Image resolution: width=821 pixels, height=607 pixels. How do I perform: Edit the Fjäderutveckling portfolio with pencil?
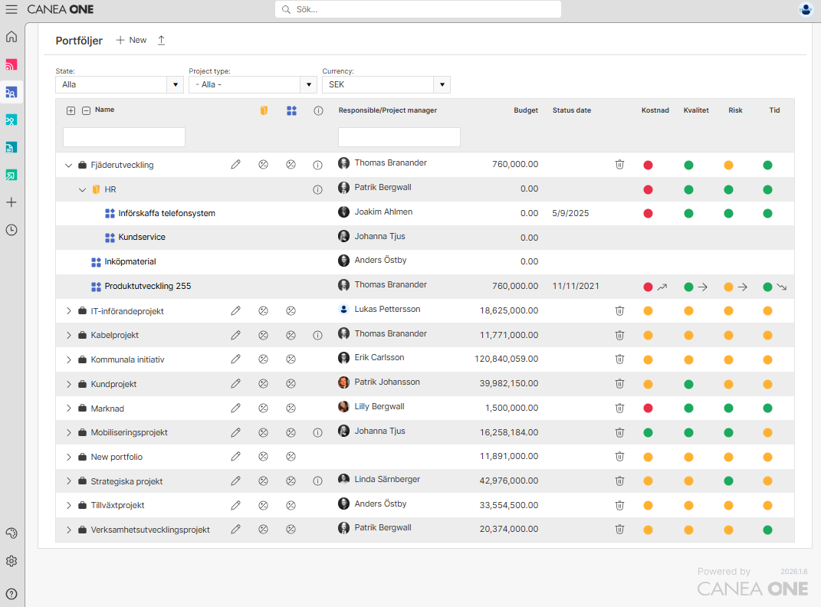click(235, 165)
